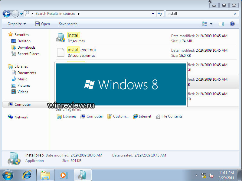This screenshot has height=181, width=242.
Task: Expand the view options dropdown arrow
Action: [x=211, y=24]
